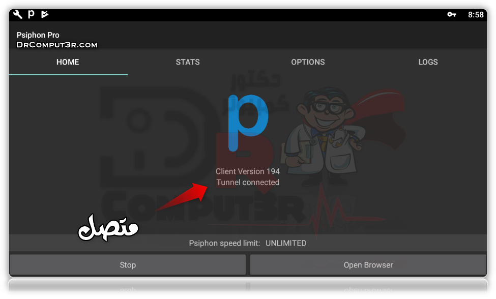Viewport: 496px width, 299px height.
Task: Tap the Psiphon 'p' notification icon
Action: [x=31, y=14]
